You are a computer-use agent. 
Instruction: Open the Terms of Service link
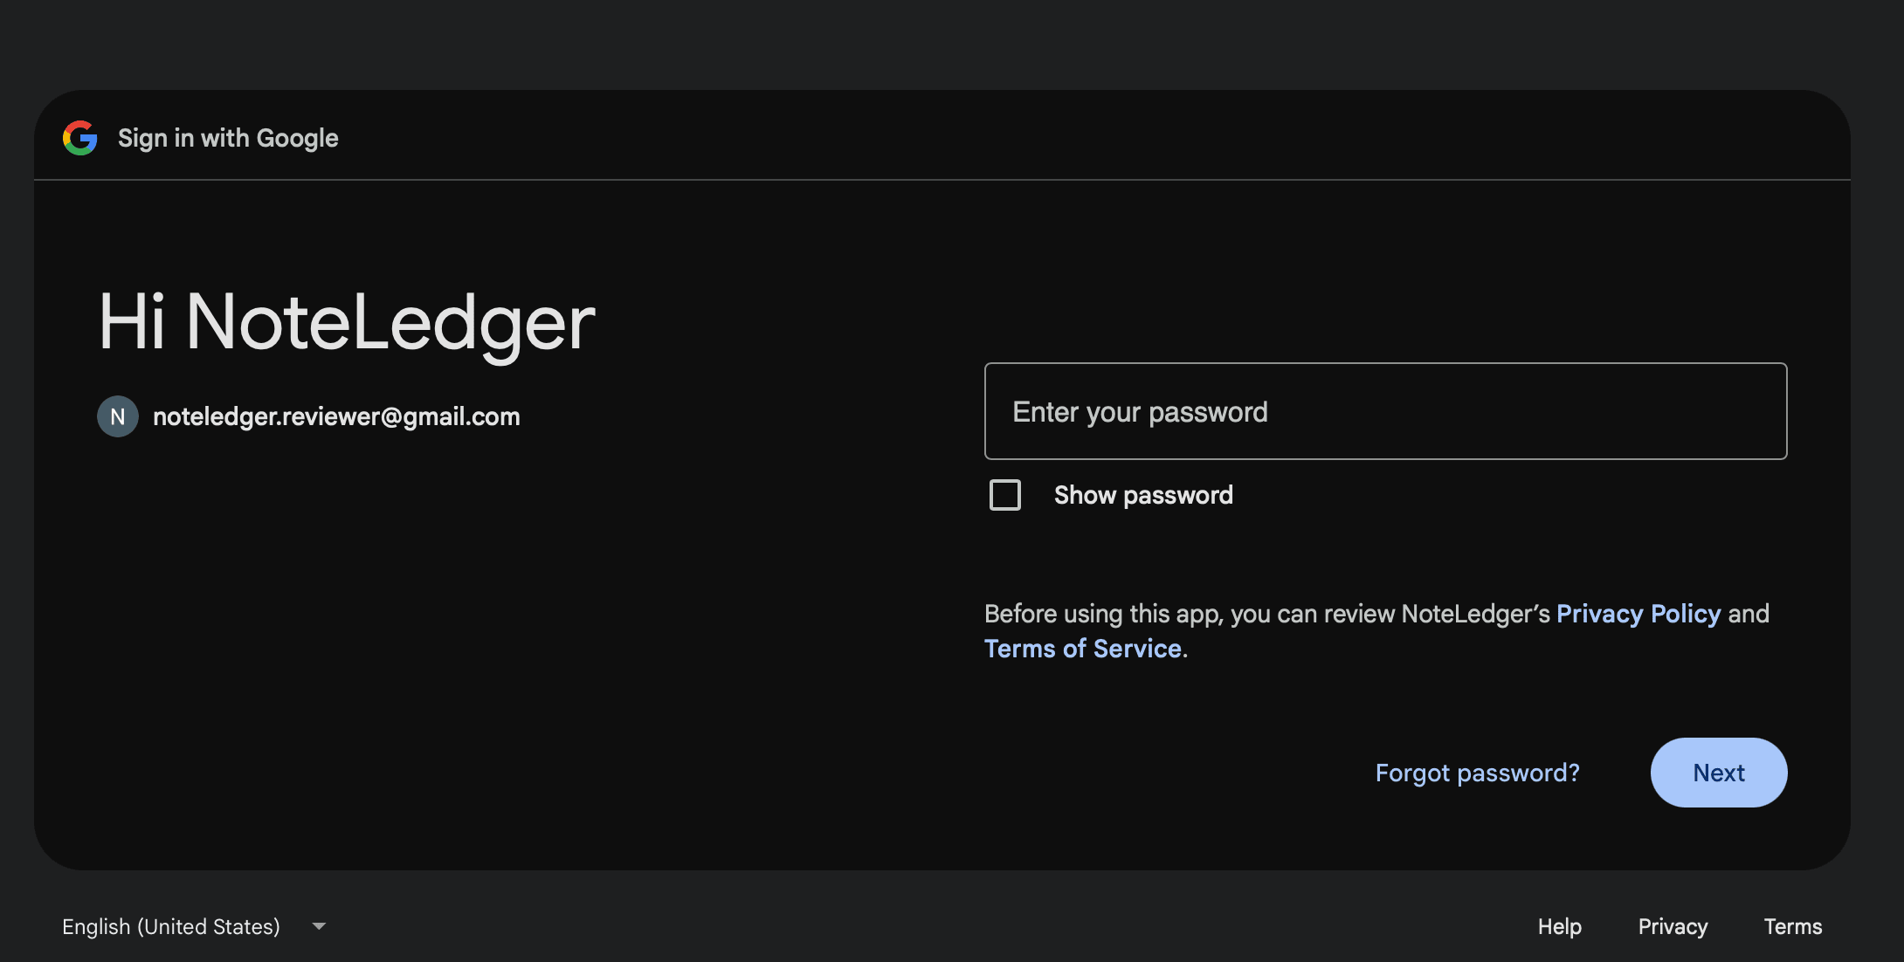point(1083,649)
